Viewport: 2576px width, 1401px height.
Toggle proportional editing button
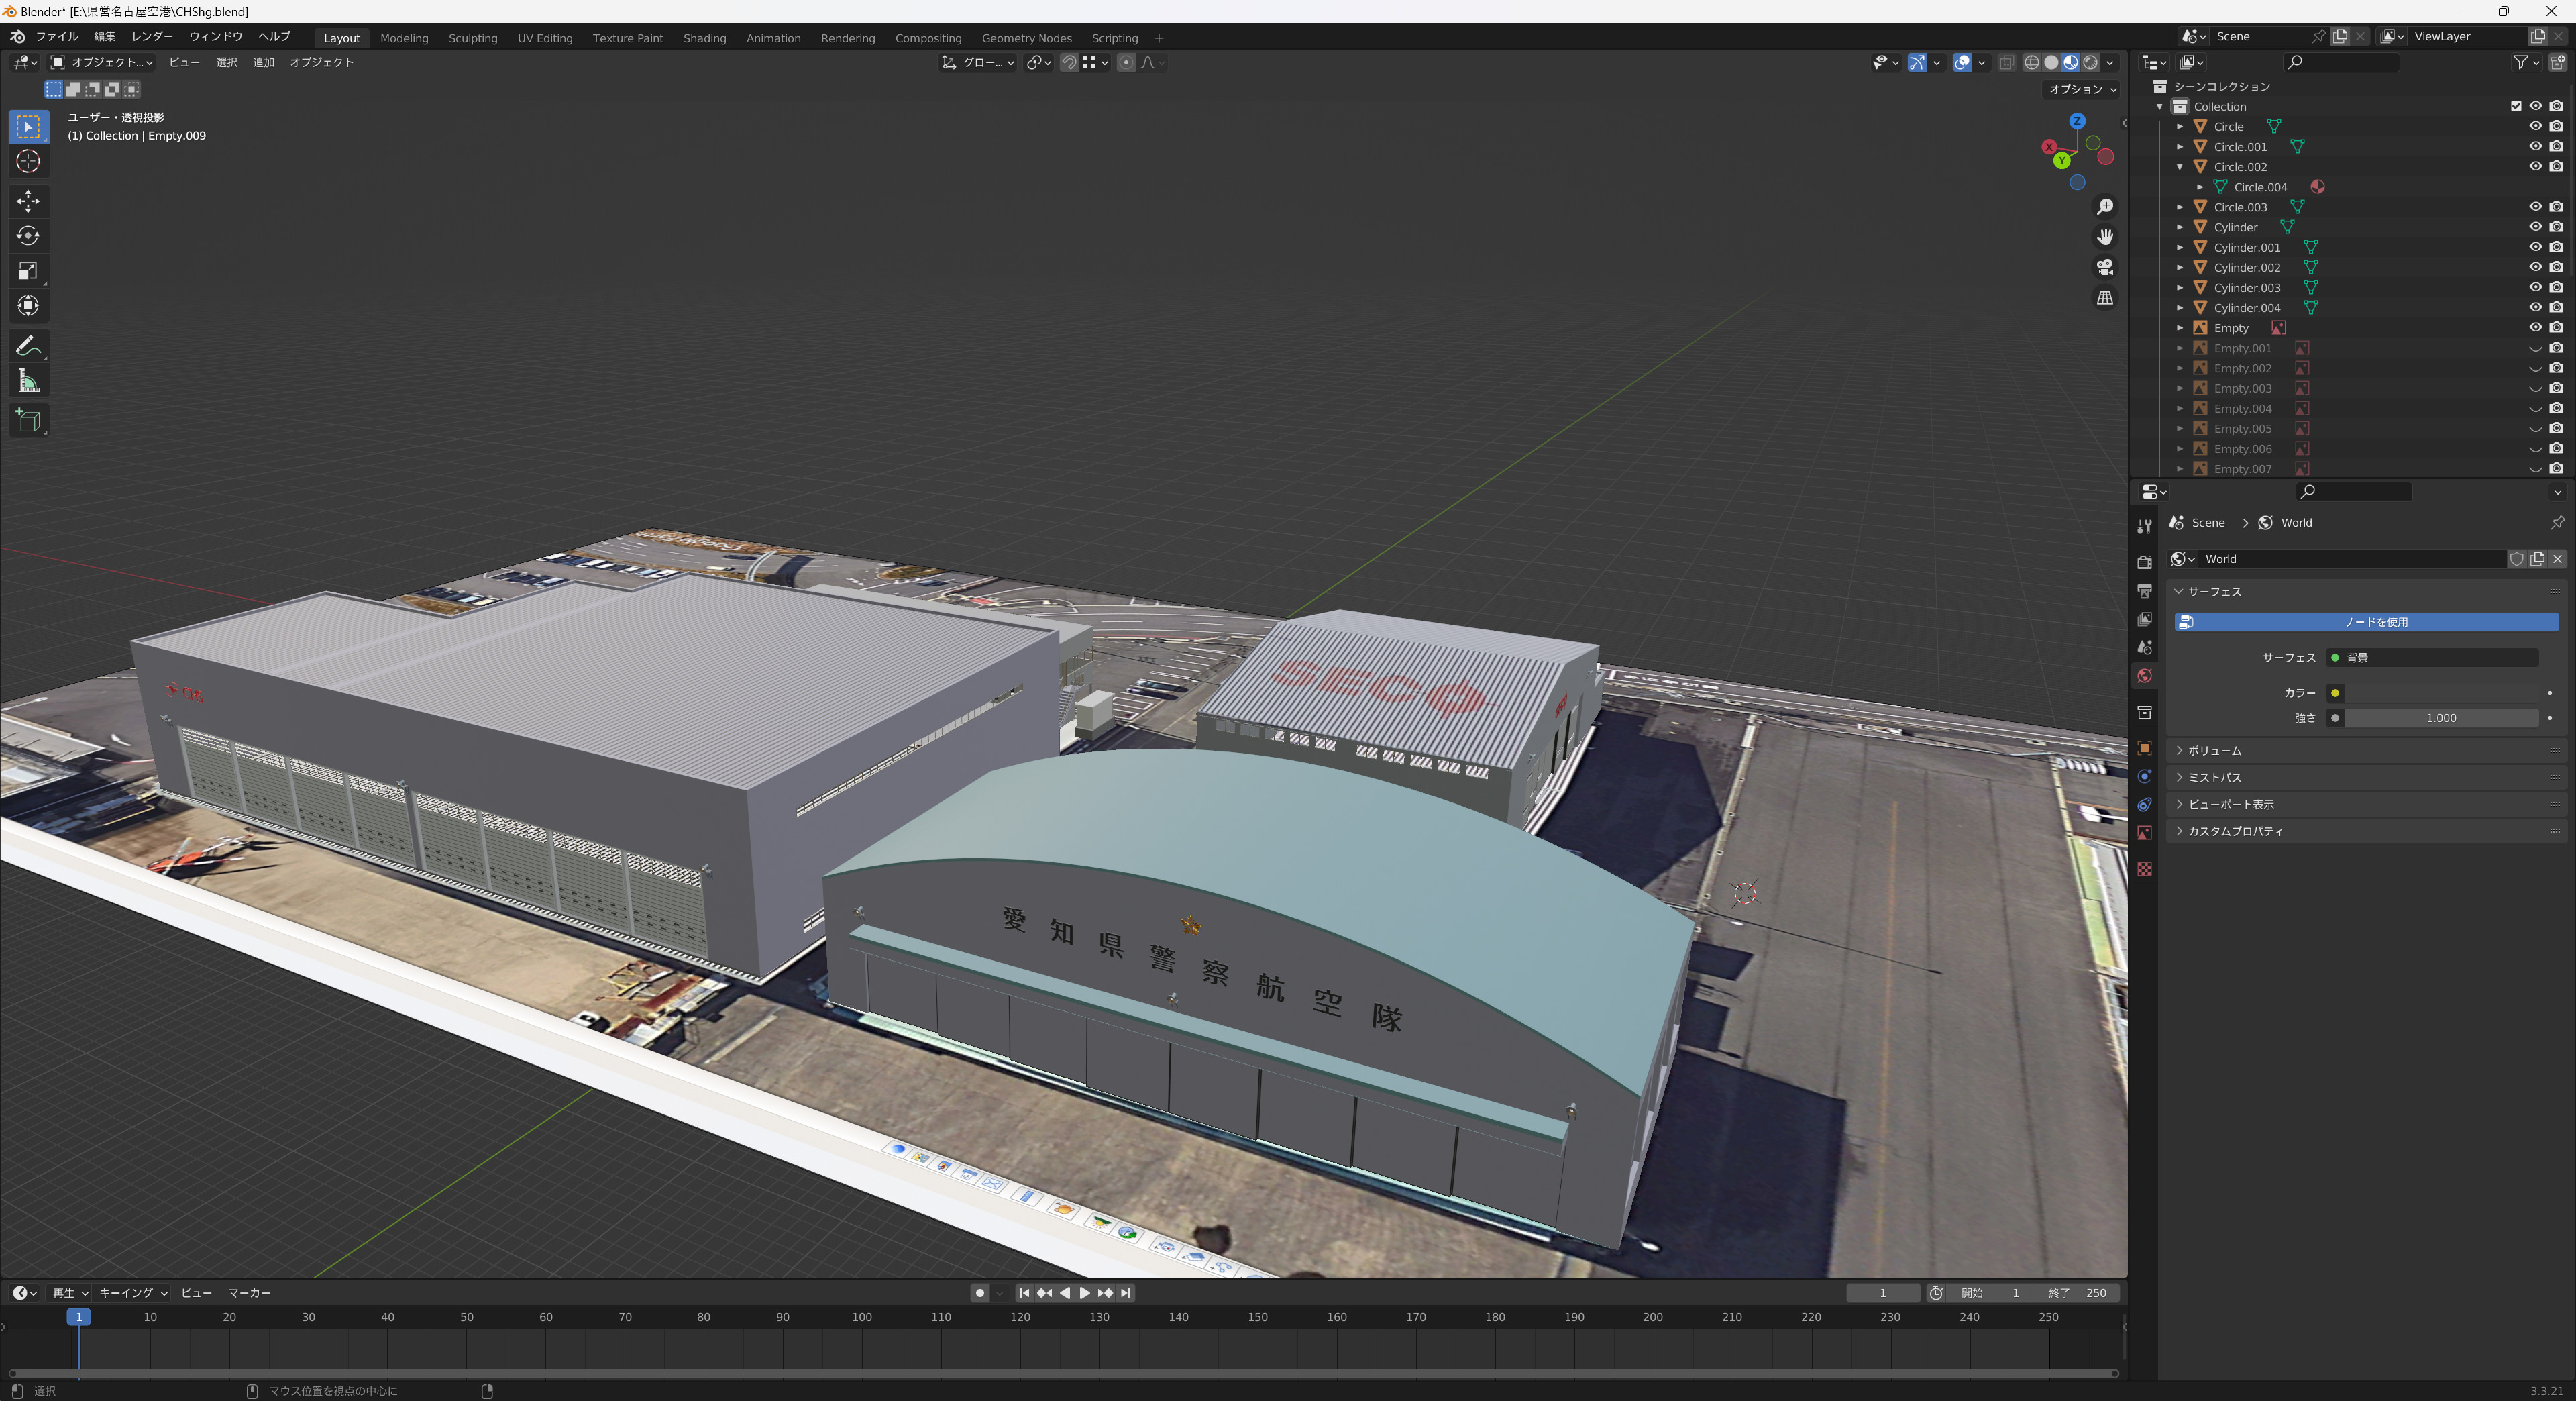tap(1126, 62)
